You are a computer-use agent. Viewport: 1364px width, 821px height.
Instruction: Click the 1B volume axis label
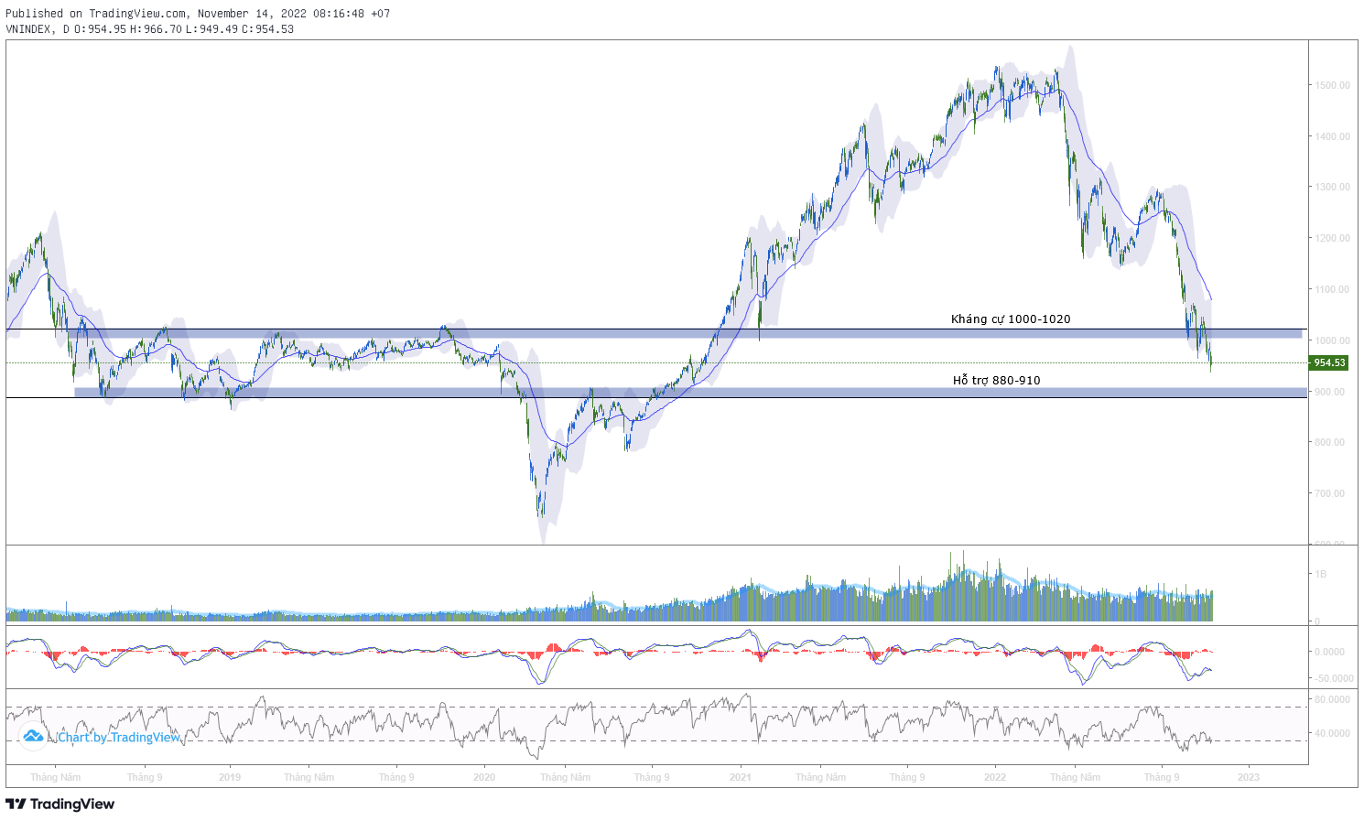(1320, 575)
